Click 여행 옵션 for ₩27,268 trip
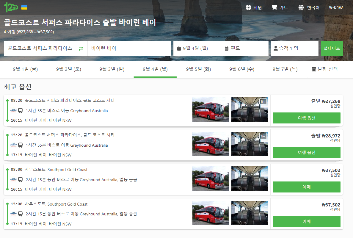353x238 pixels. click(307, 118)
